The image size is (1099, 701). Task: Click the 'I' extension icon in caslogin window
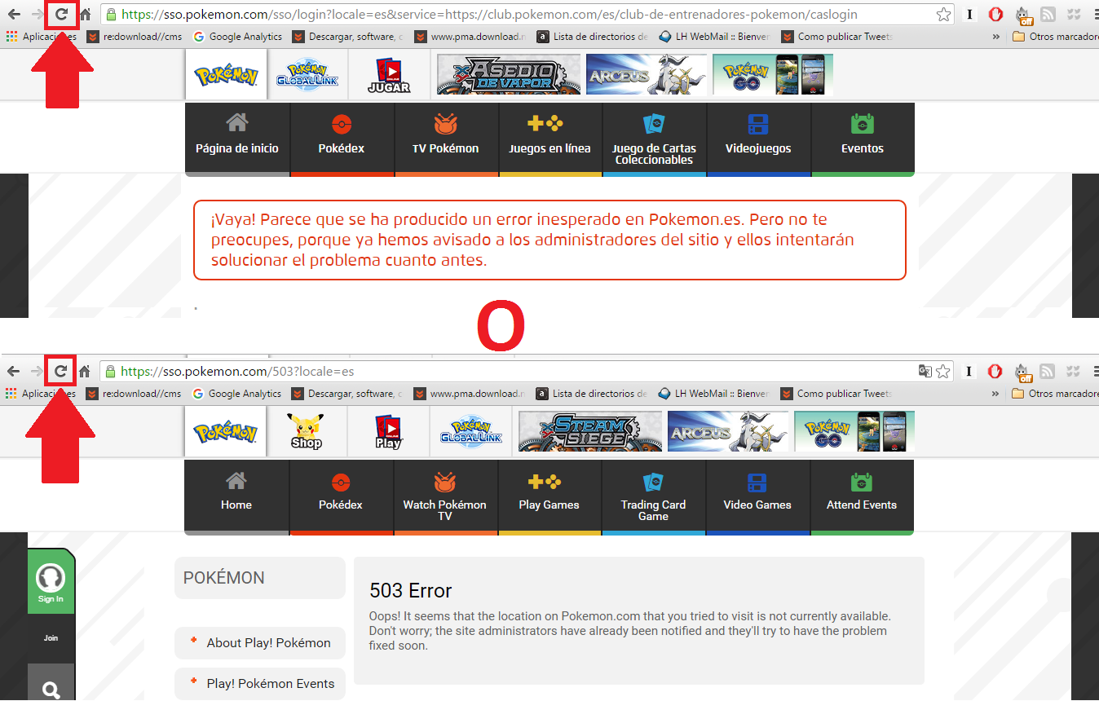click(969, 14)
